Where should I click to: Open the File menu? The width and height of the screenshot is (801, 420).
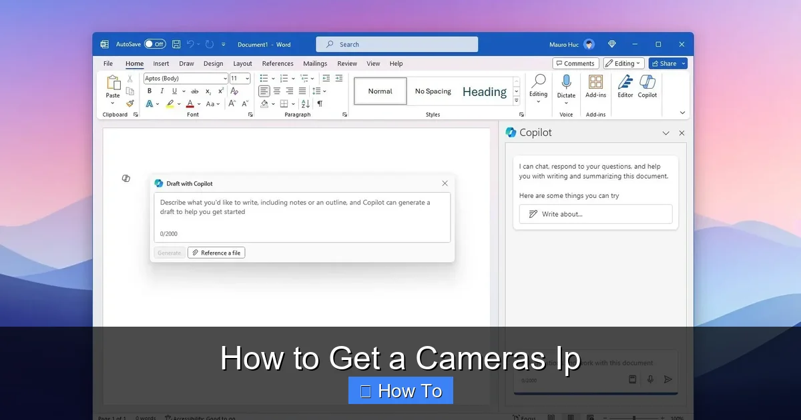(108, 63)
